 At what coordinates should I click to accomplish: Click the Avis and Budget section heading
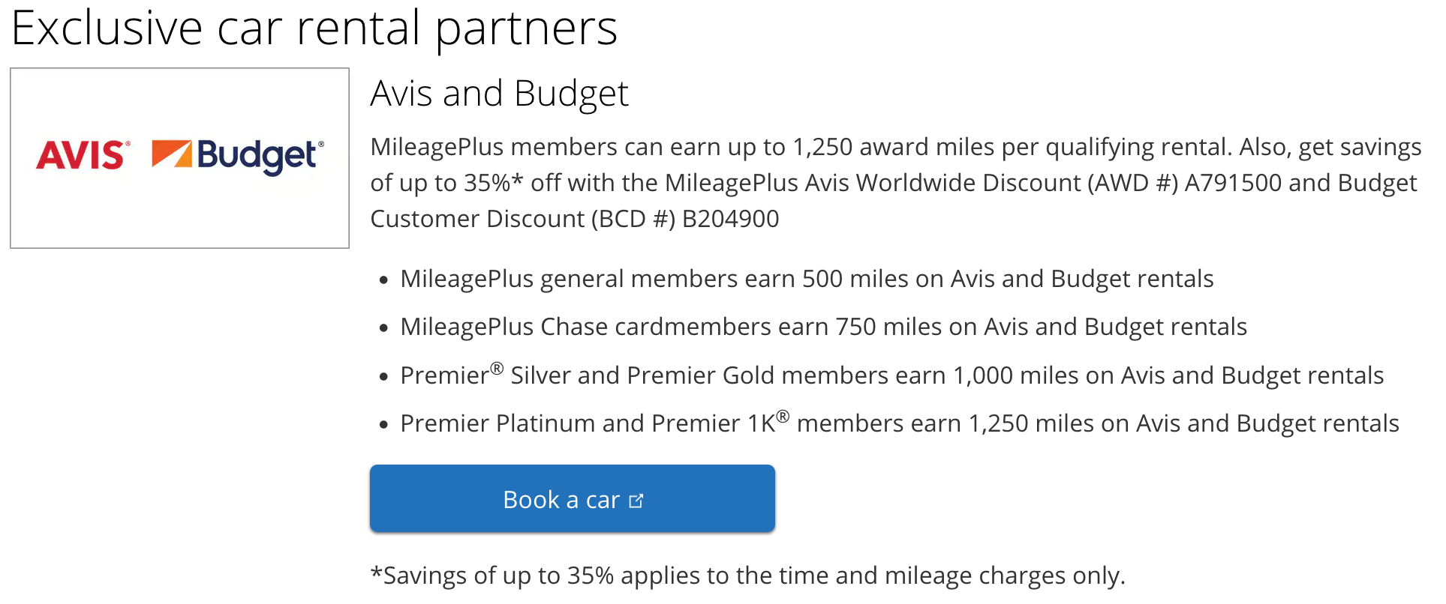pyautogui.click(x=499, y=92)
